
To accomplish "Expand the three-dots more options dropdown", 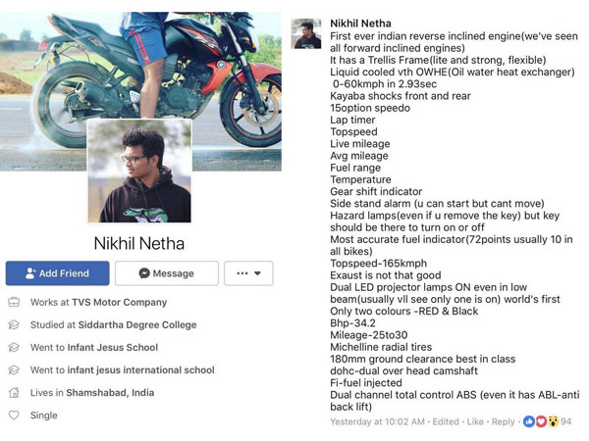I will pos(247,273).
